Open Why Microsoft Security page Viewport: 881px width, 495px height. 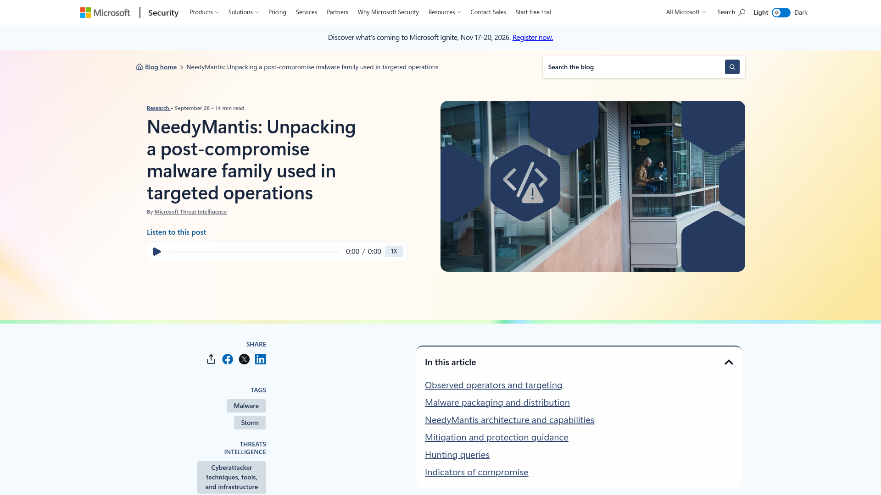tap(388, 12)
